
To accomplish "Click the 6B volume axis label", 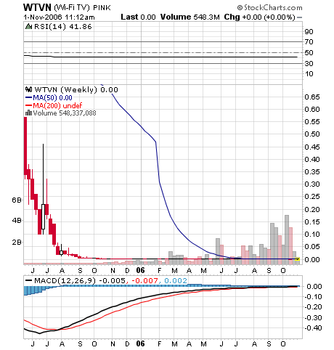I will [x=17, y=200].
